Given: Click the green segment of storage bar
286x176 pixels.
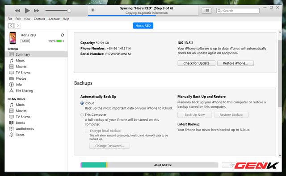Looking at the screenshot, I should 94,165.
